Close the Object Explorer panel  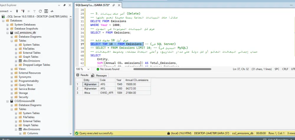[70, 5]
